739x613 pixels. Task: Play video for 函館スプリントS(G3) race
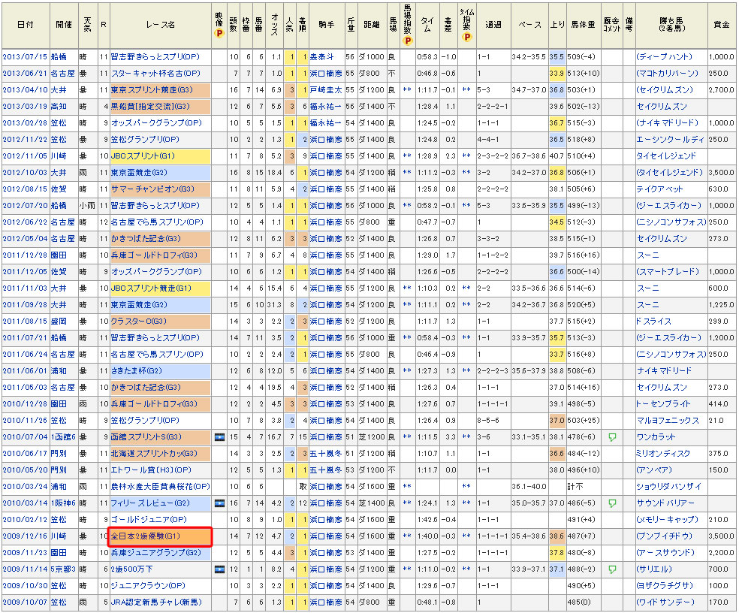pyautogui.click(x=219, y=437)
